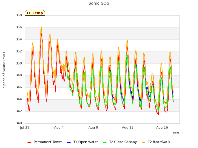
Task: Click the orange T2 Boardwalk legend swatch
Action: (144, 142)
